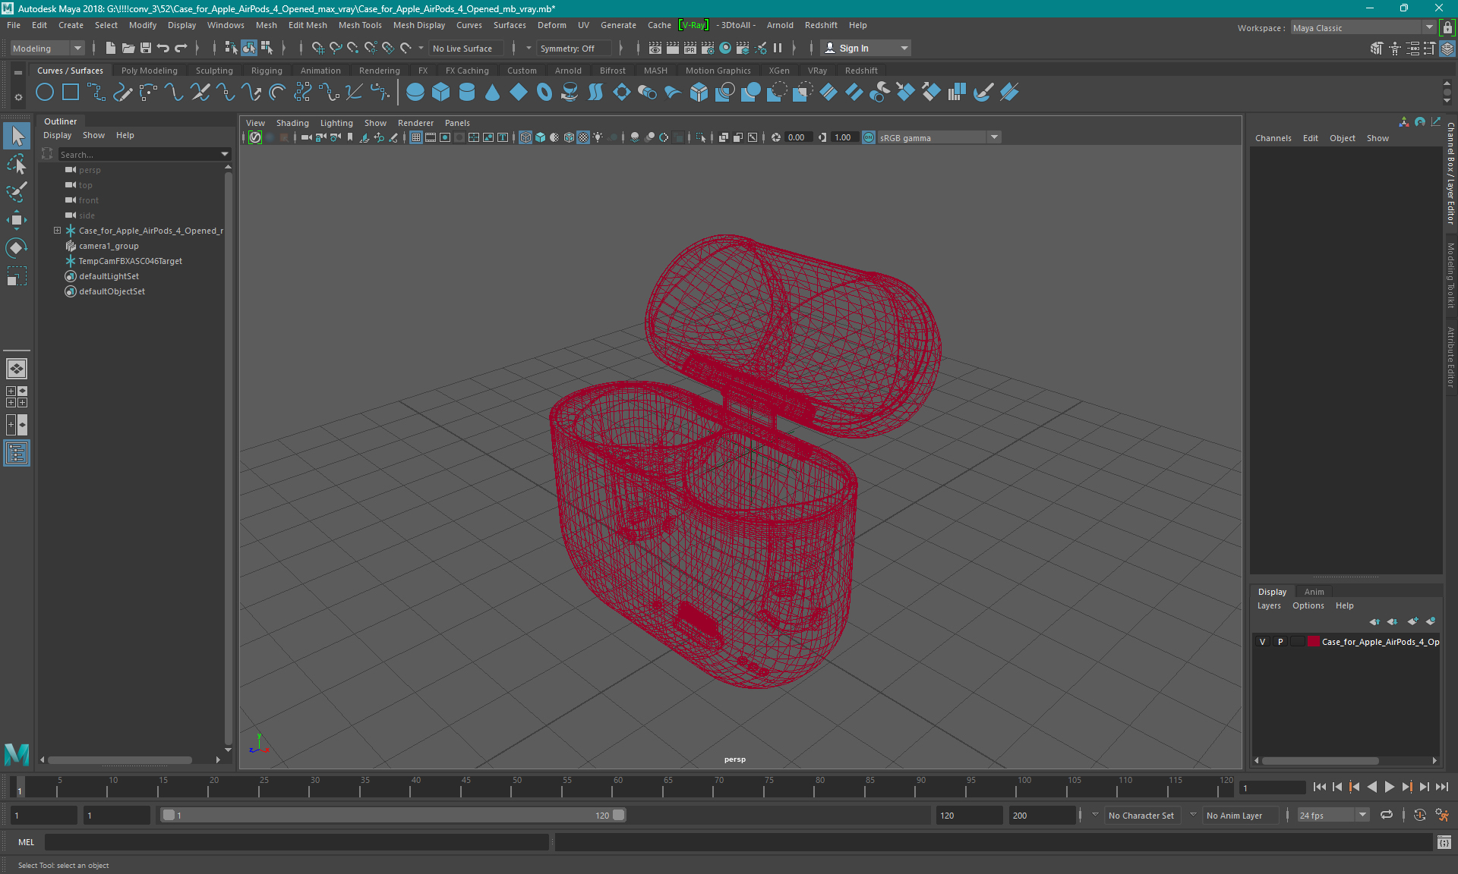Create a NURBS torus from shelf

(544, 93)
